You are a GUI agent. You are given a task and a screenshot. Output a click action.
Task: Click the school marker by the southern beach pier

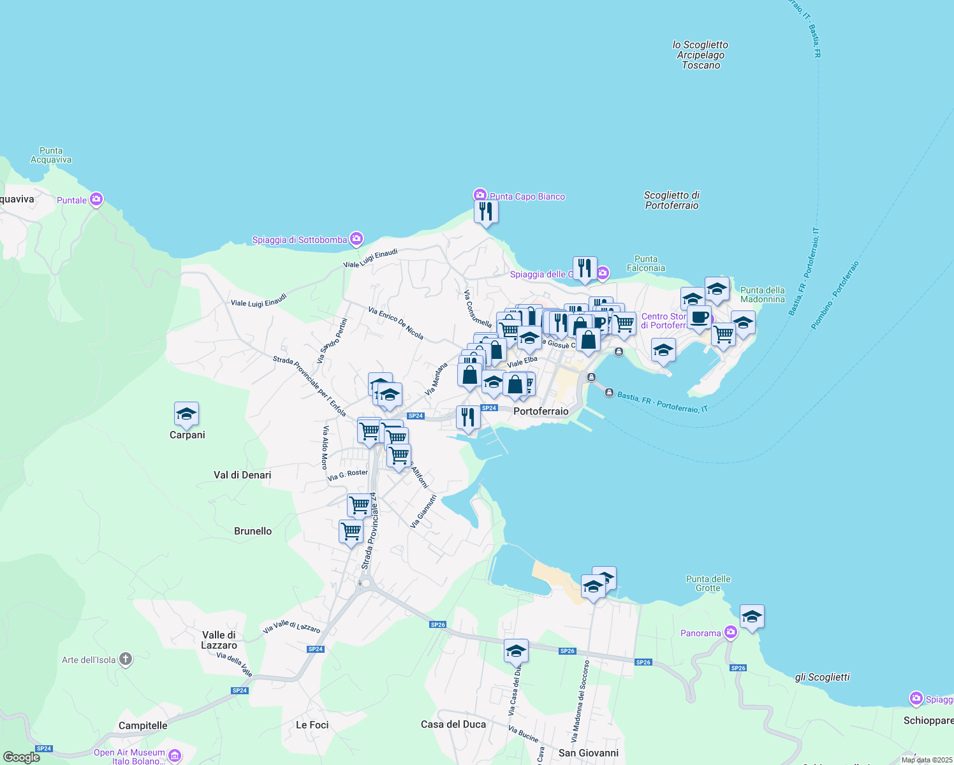593,588
